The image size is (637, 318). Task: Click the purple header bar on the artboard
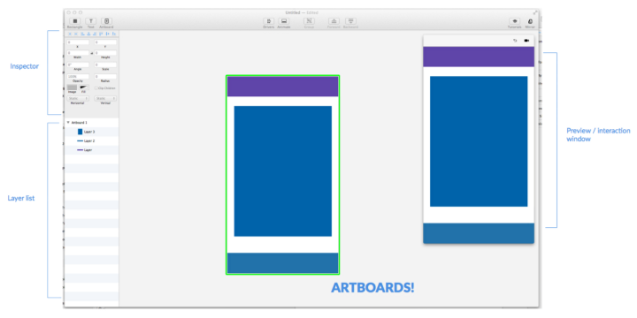point(283,87)
